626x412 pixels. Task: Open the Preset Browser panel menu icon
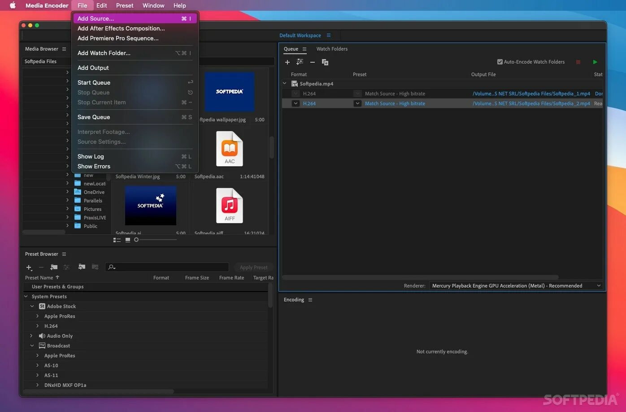click(x=64, y=254)
